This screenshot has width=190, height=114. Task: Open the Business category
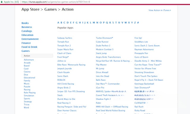tap(27, 27)
